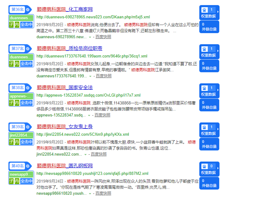This screenshot has width=253, height=204.
Task: Click Baidu paw weight icon for rank 38
Action: (204, 88)
